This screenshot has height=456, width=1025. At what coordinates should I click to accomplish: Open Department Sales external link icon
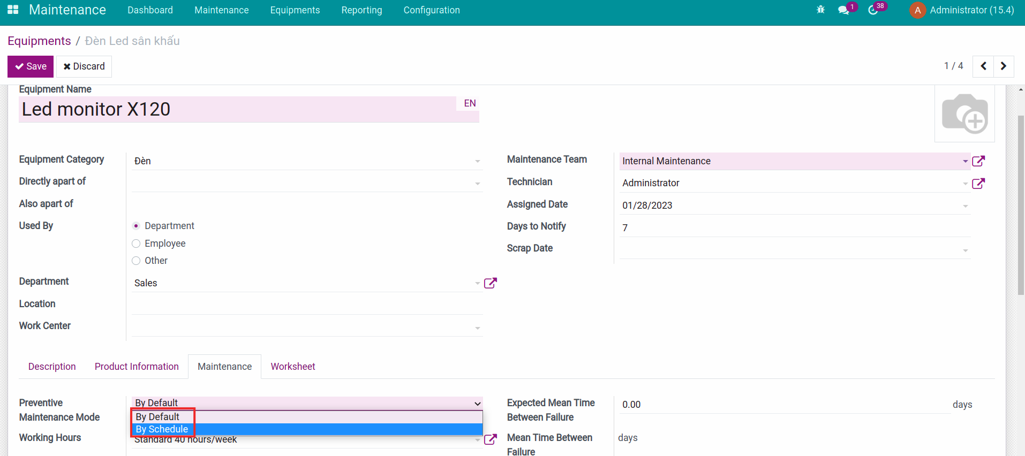(490, 283)
